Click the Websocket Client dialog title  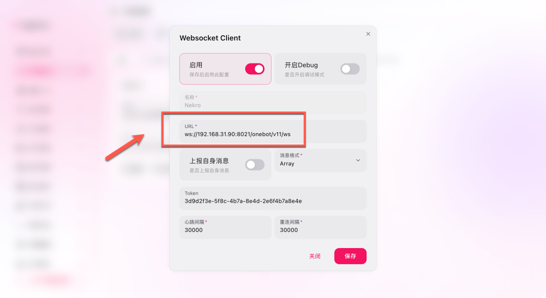210,38
